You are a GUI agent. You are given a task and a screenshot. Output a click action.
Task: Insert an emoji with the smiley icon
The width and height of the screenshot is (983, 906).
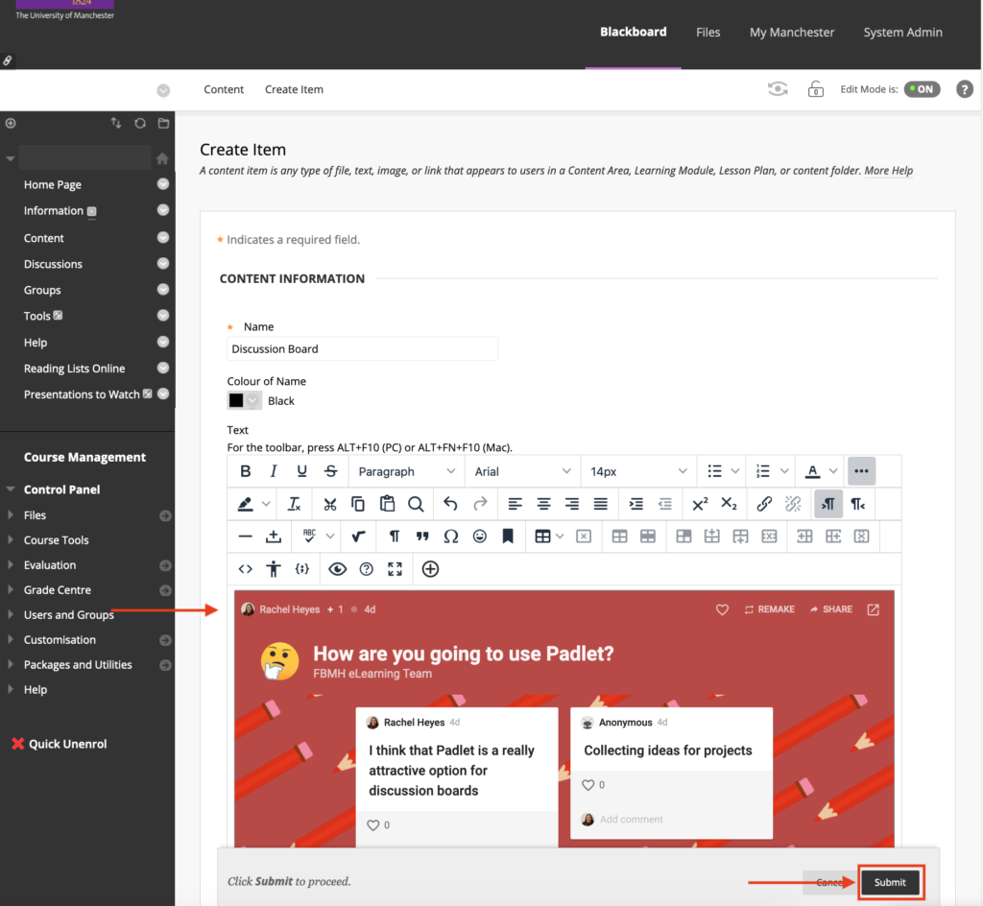(480, 536)
